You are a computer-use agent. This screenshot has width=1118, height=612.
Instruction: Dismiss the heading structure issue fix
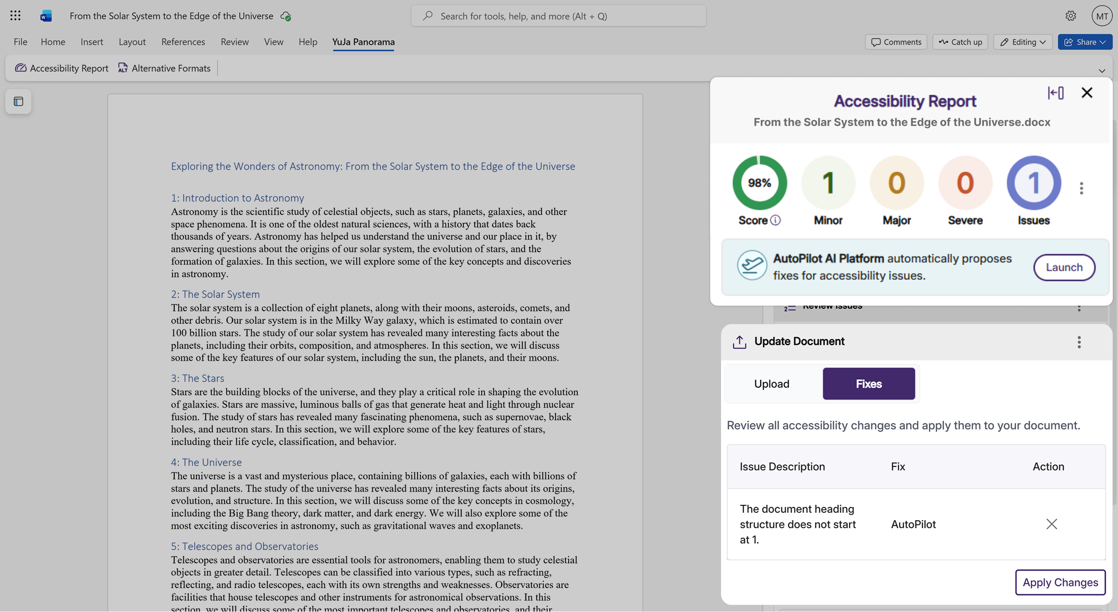coord(1051,524)
